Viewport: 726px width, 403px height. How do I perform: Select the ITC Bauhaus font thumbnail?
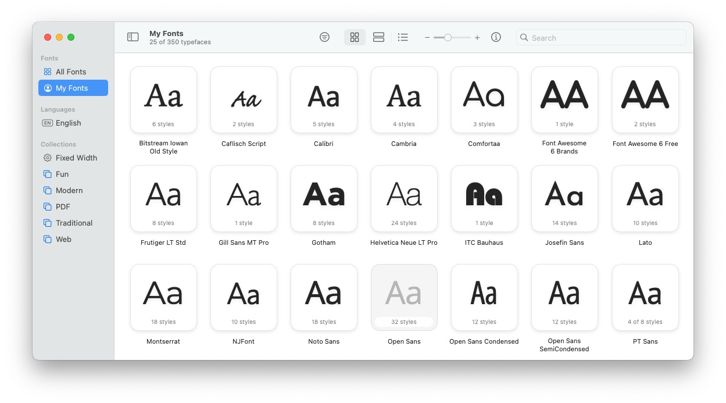484,198
